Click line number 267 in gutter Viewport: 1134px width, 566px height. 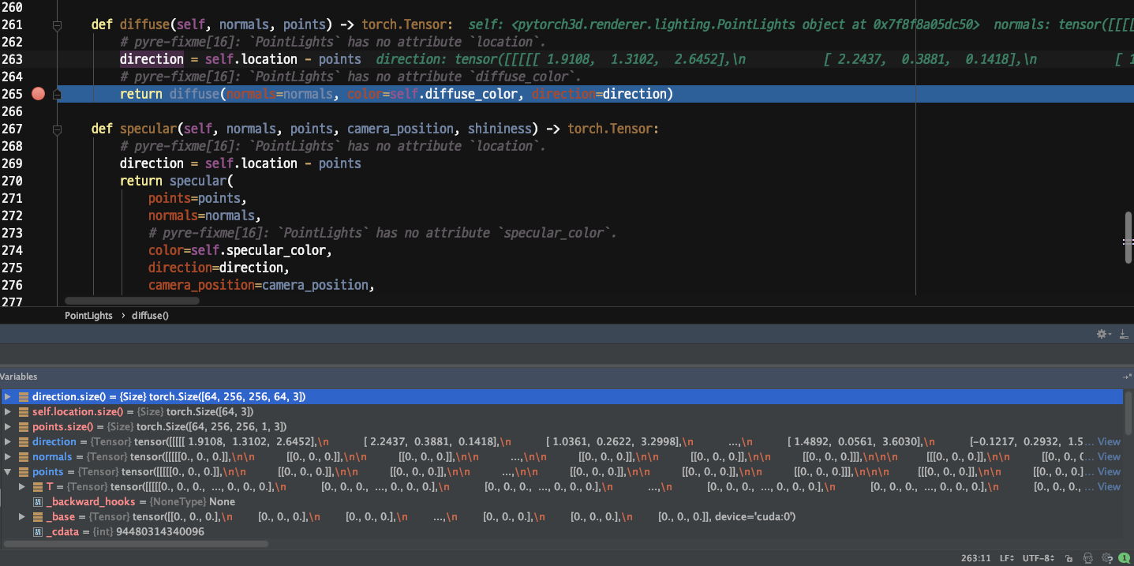coord(12,129)
